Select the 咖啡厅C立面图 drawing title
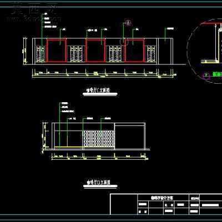 click(x=98, y=90)
